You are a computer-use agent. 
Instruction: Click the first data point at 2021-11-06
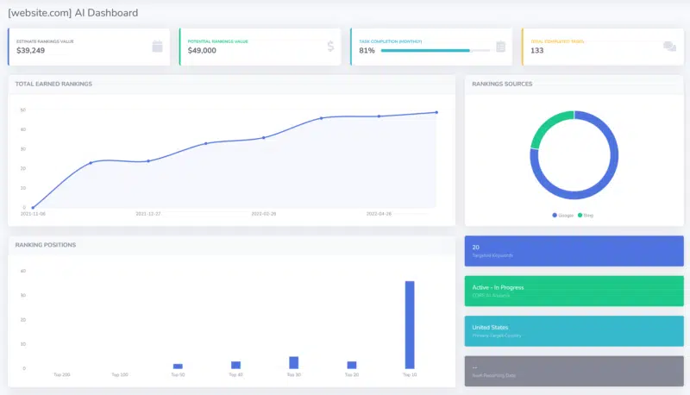pos(33,208)
